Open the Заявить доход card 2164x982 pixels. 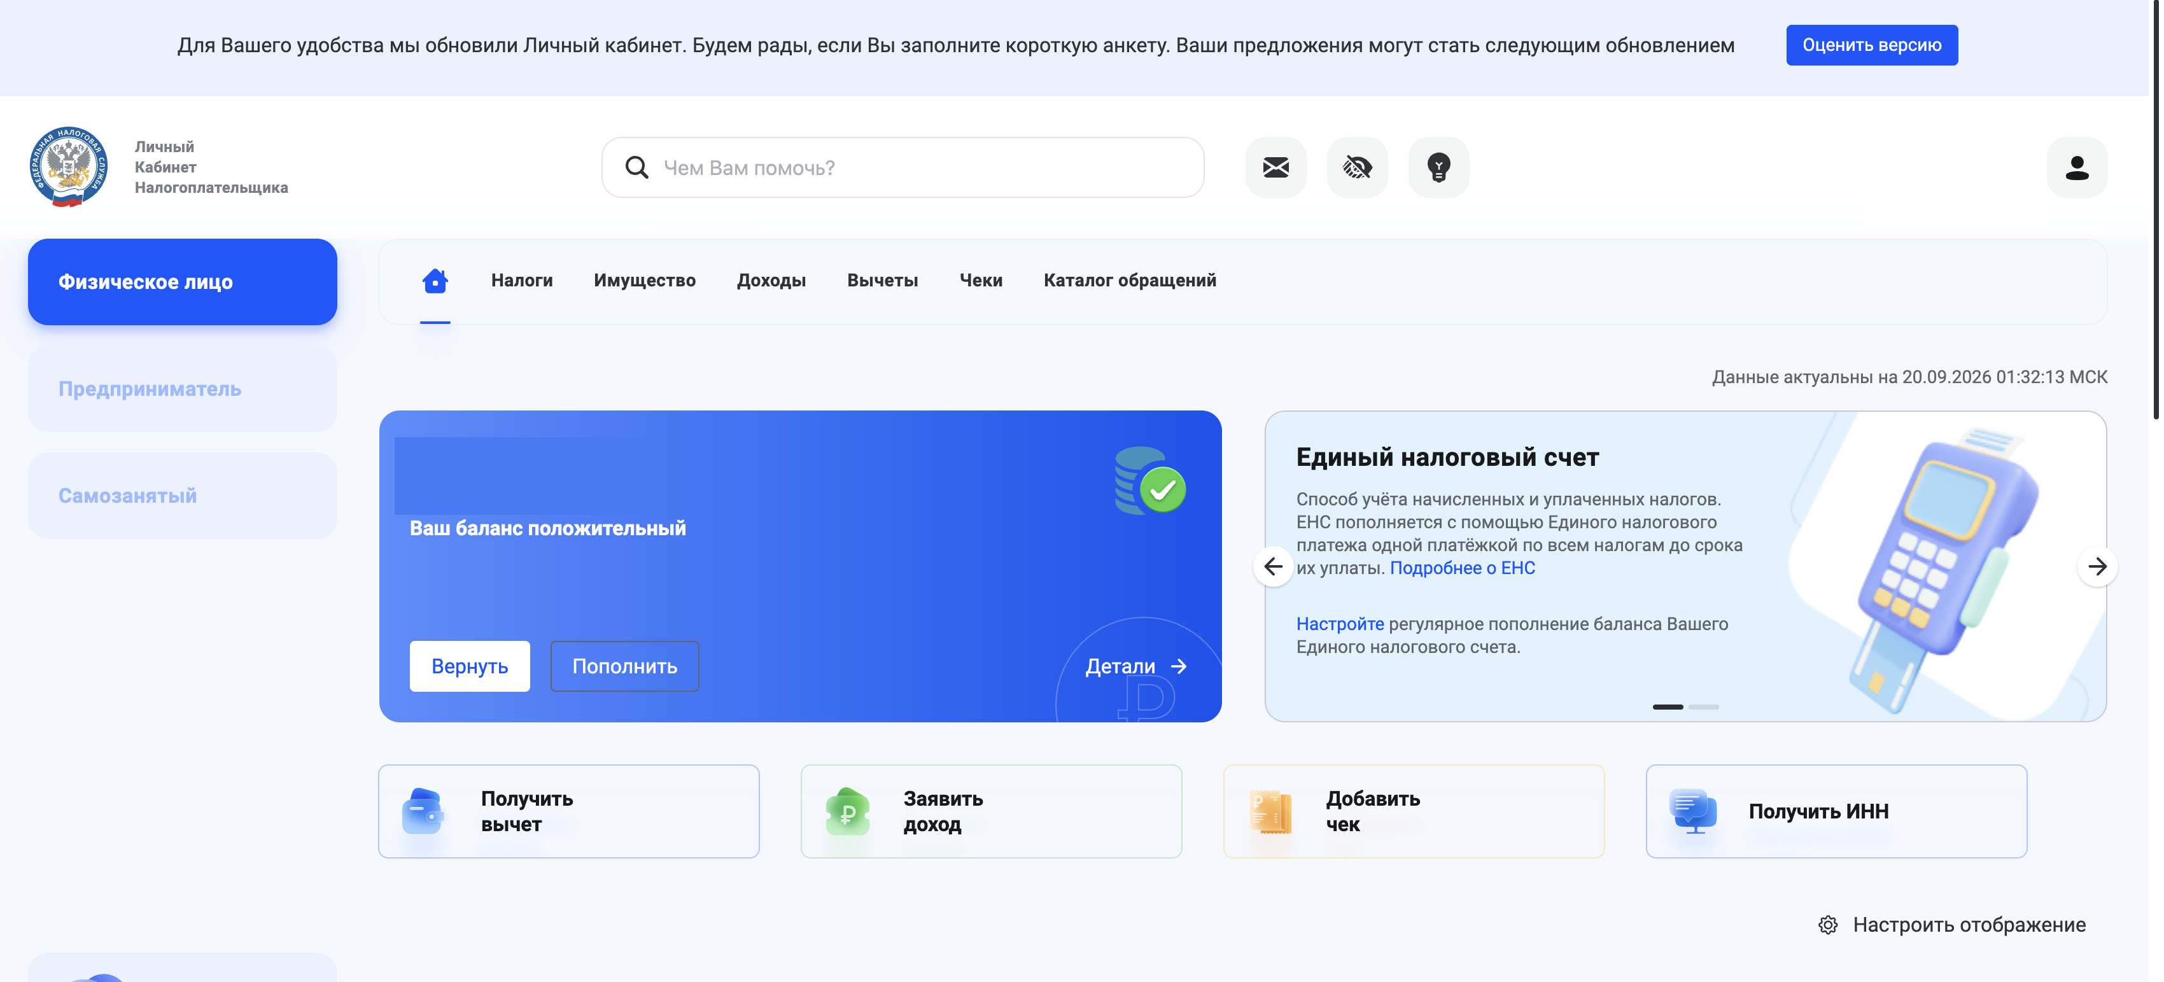pyautogui.click(x=991, y=811)
